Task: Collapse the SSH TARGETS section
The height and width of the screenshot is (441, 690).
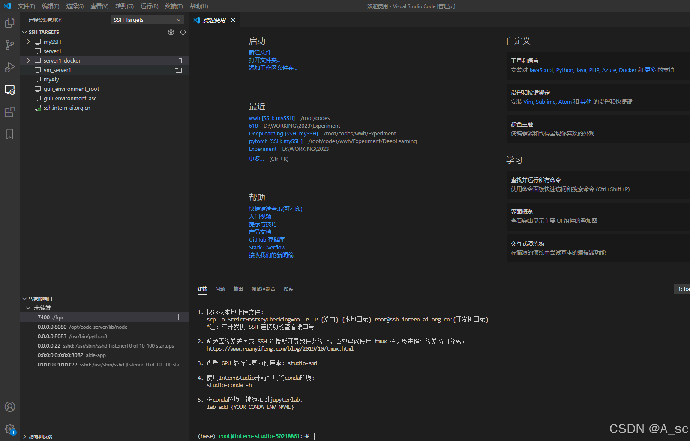Action: pyautogui.click(x=24, y=32)
